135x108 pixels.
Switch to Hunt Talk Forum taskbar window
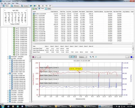click(x=32, y=106)
